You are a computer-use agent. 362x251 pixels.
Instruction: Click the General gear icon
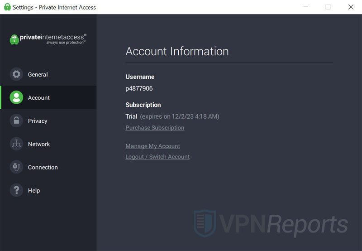[x=16, y=74]
